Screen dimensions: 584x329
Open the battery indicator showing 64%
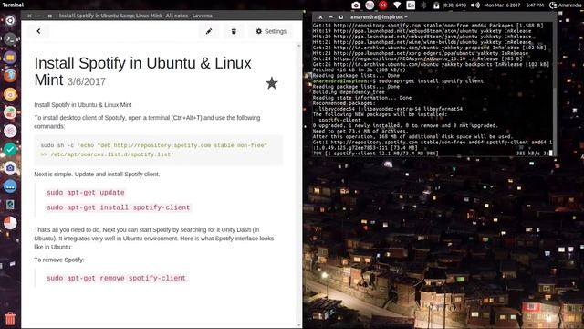(x=450, y=5)
